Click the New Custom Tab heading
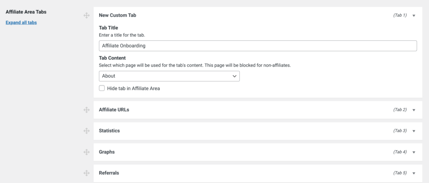This screenshot has height=183, width=429. 117,15
